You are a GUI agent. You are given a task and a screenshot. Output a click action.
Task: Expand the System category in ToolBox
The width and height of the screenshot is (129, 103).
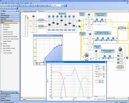coord(10,14)
